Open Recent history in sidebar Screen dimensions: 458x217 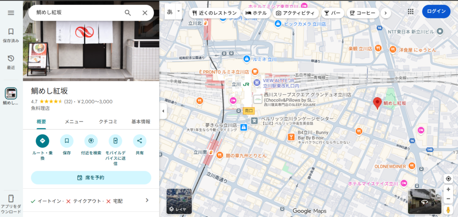click(x=11, y=62)
